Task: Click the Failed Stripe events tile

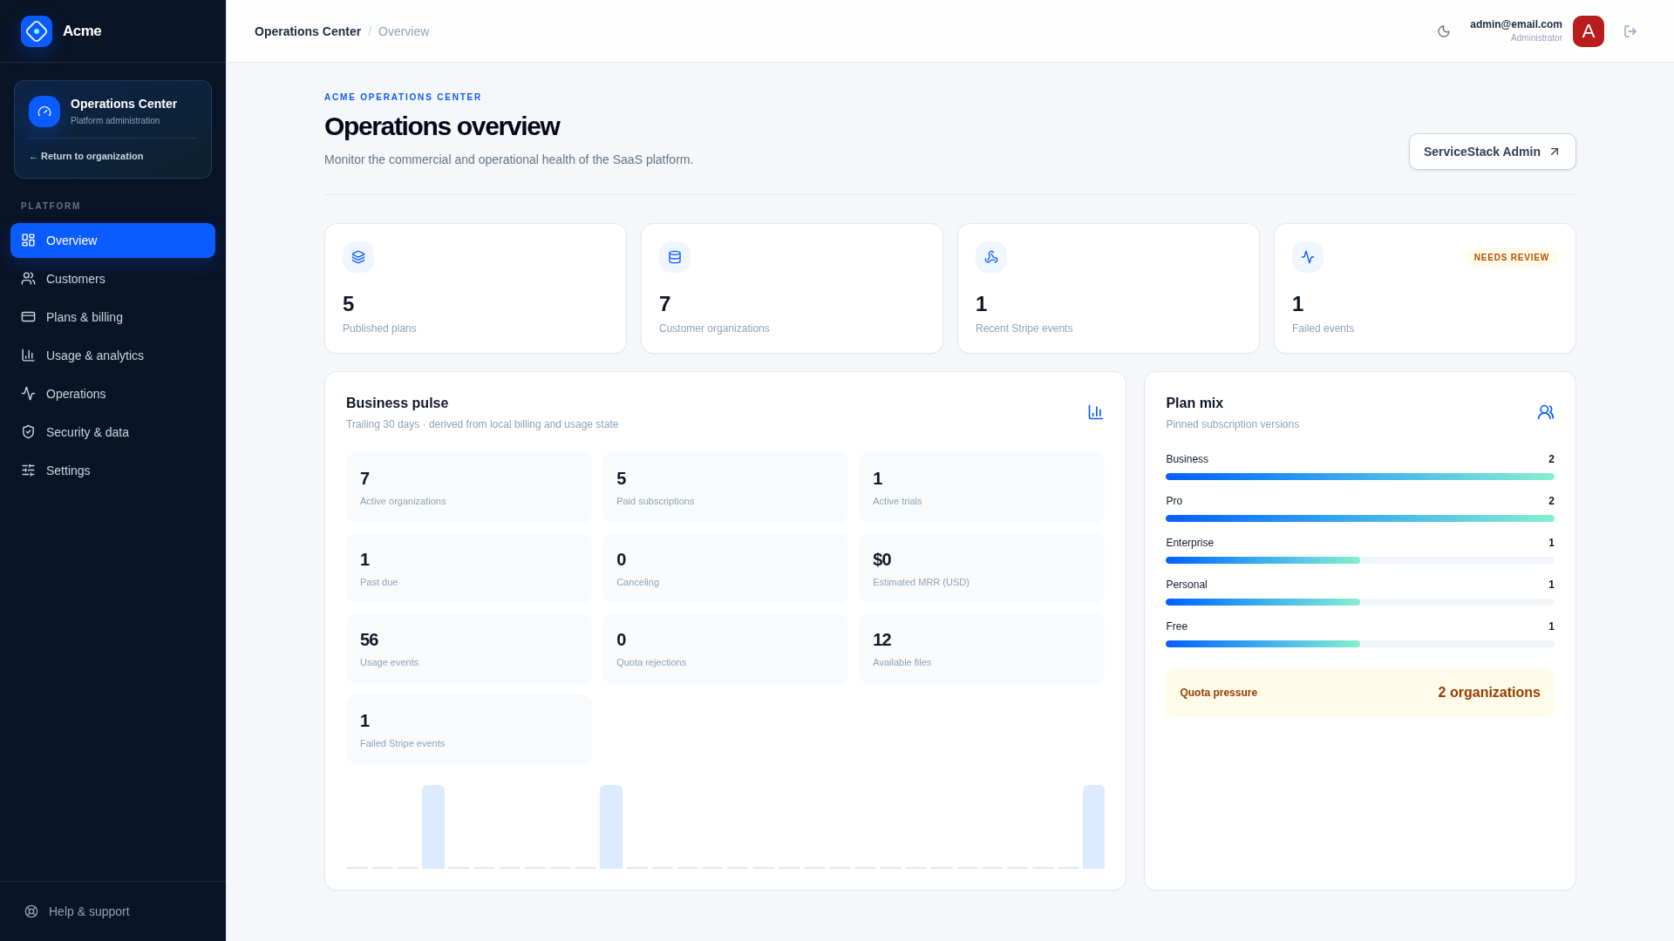Action: pos(469,729)
